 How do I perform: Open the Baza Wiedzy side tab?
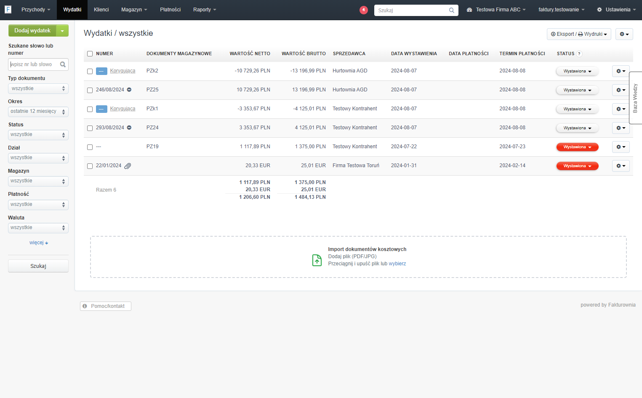click(x=635, y=98)
